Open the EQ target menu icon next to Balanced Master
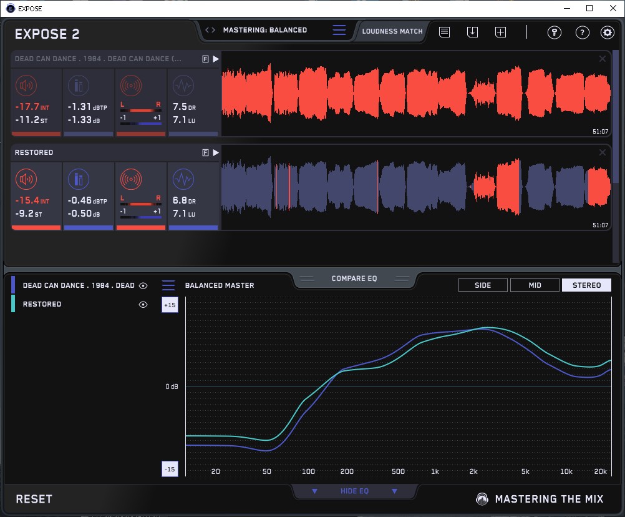625x517 pixels. coord(168,285)
